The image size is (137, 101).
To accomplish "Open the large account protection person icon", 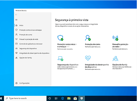I will pos(88,38).
